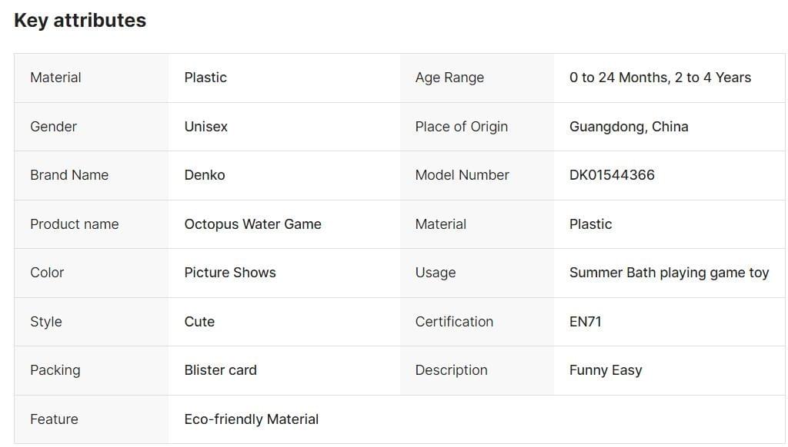Select the Octopus Water Game text

tap(252, 224)
